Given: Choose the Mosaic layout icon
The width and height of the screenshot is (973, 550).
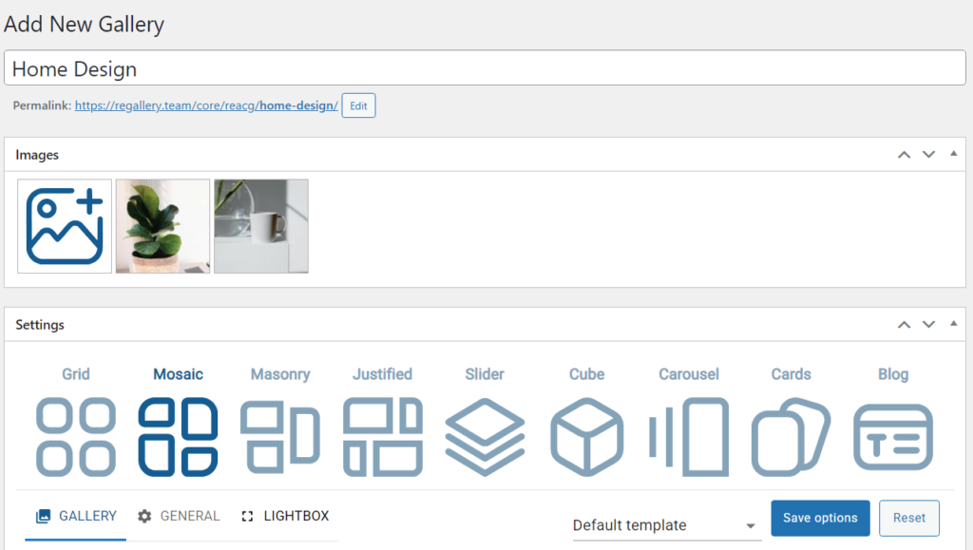Looking at the screenshot, I should tap(178, 436).
